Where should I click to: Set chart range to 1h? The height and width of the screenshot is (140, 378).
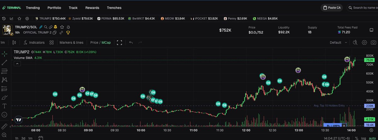coord(16,138)
